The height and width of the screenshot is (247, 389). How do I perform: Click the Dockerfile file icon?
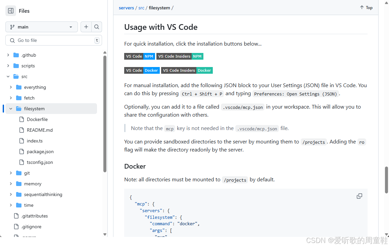point(21,119)
